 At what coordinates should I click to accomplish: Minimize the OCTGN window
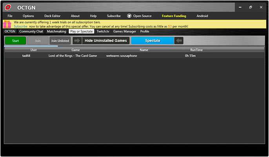coord(240,7)
